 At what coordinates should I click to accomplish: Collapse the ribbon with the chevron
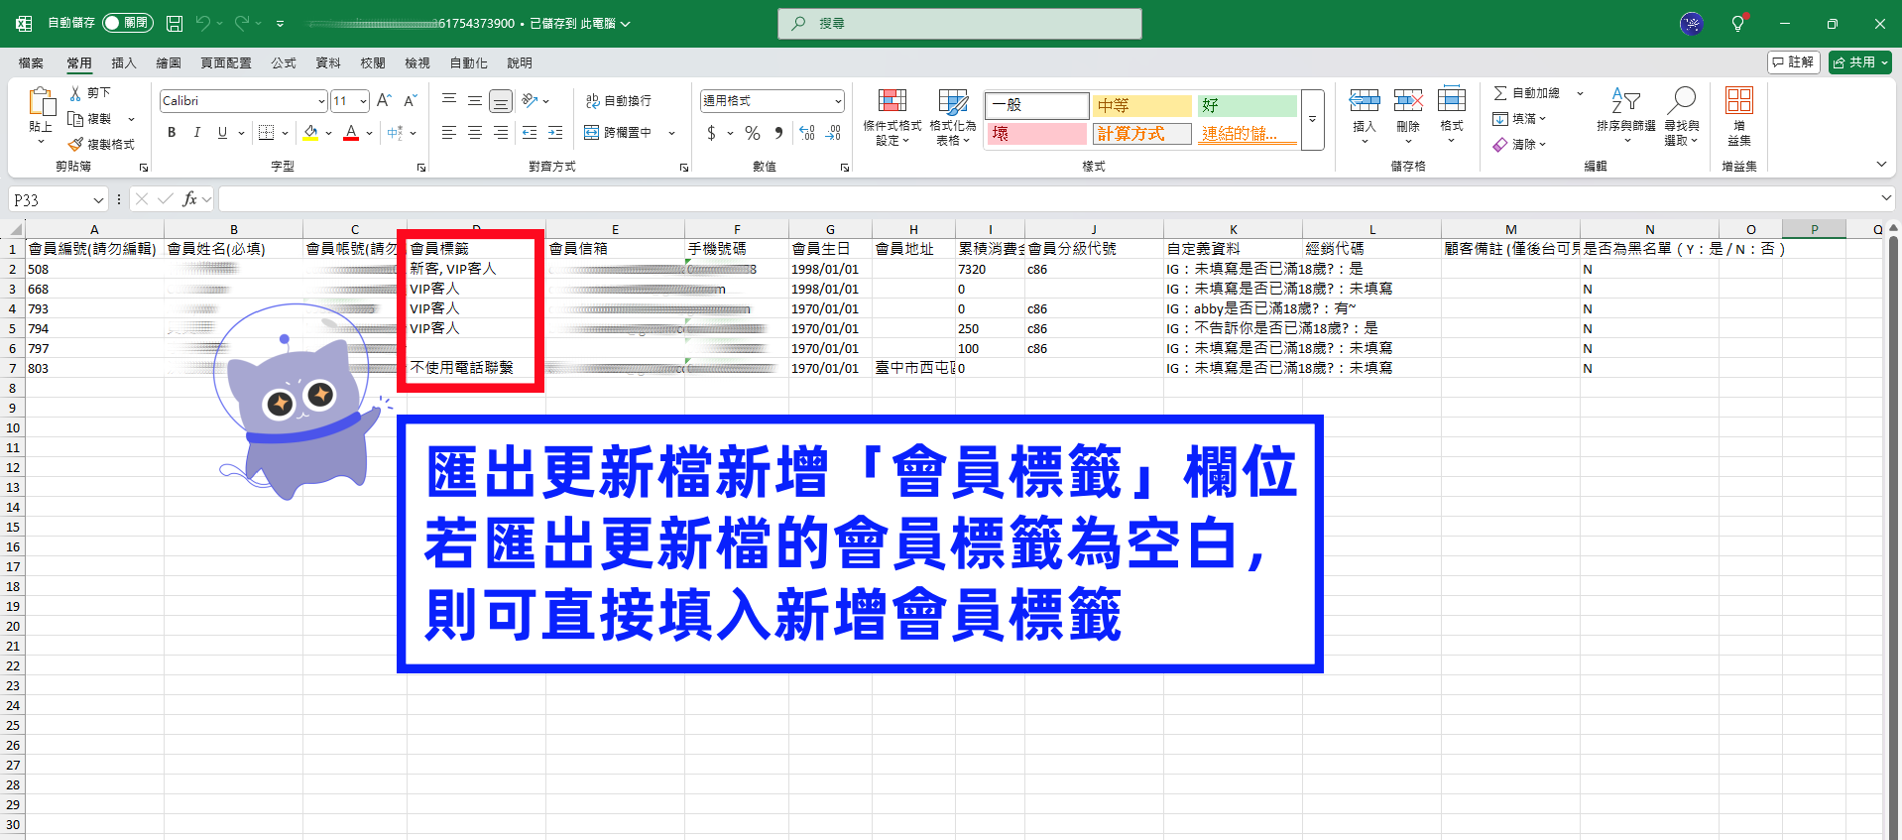[1881, 165]
